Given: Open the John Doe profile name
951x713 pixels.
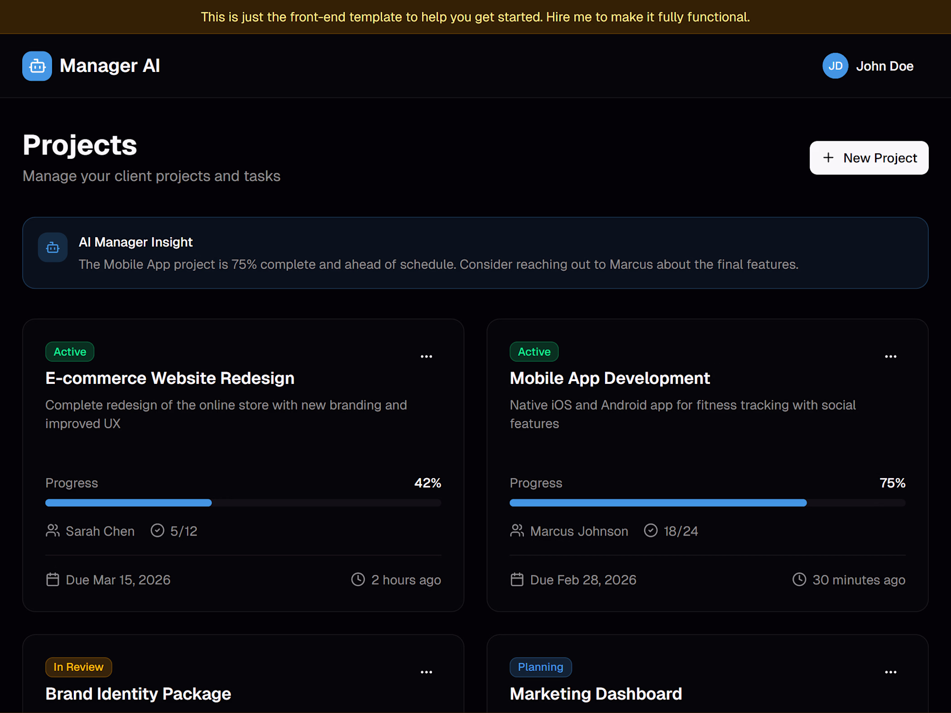Looking at the screenshot, I should point(884,66).
